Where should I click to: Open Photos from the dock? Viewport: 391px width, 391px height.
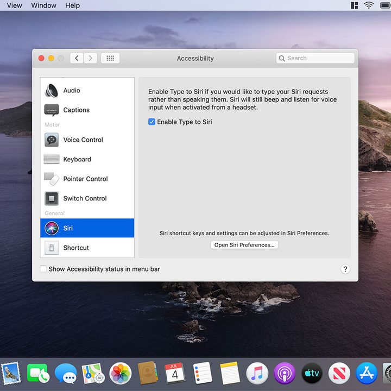pyautogui.click(x=121, y=373)
